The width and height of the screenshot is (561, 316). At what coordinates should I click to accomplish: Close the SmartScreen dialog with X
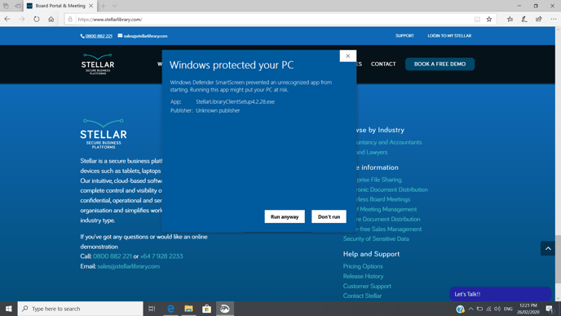coord(347,56)
